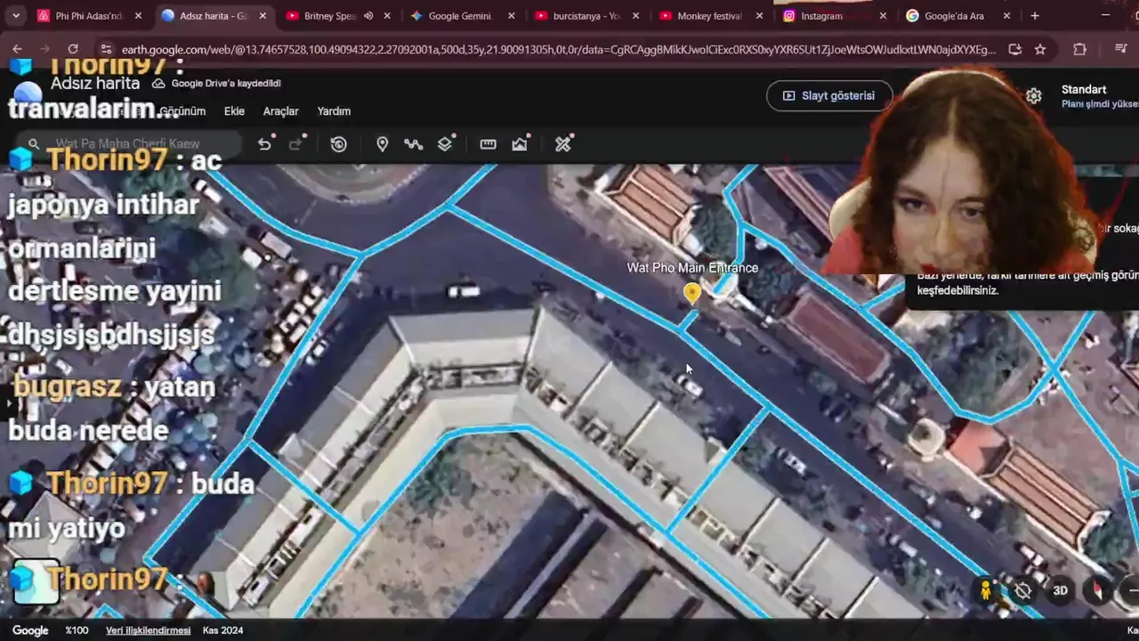Switch to the Monkey festival tab
The width and height of the screenshot is (1139, 641).
pyautogui.click(x=711, y=16)
